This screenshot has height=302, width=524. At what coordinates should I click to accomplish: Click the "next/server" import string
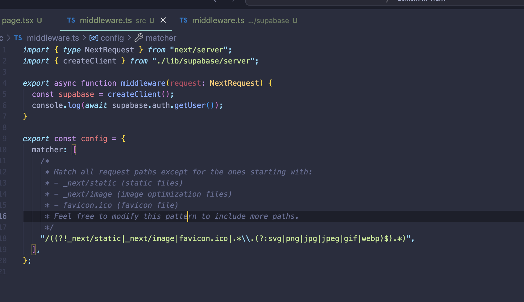tap(199, 50)
